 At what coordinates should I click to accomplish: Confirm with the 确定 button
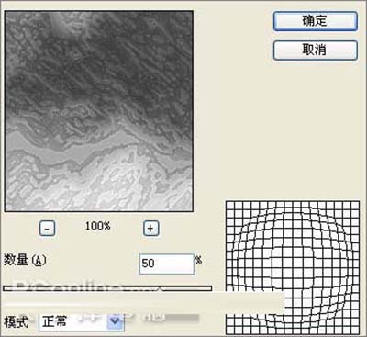click(316, 21)
